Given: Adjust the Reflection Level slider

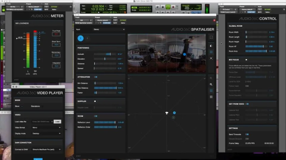Looking at the screenshot, I should (105, 122).
